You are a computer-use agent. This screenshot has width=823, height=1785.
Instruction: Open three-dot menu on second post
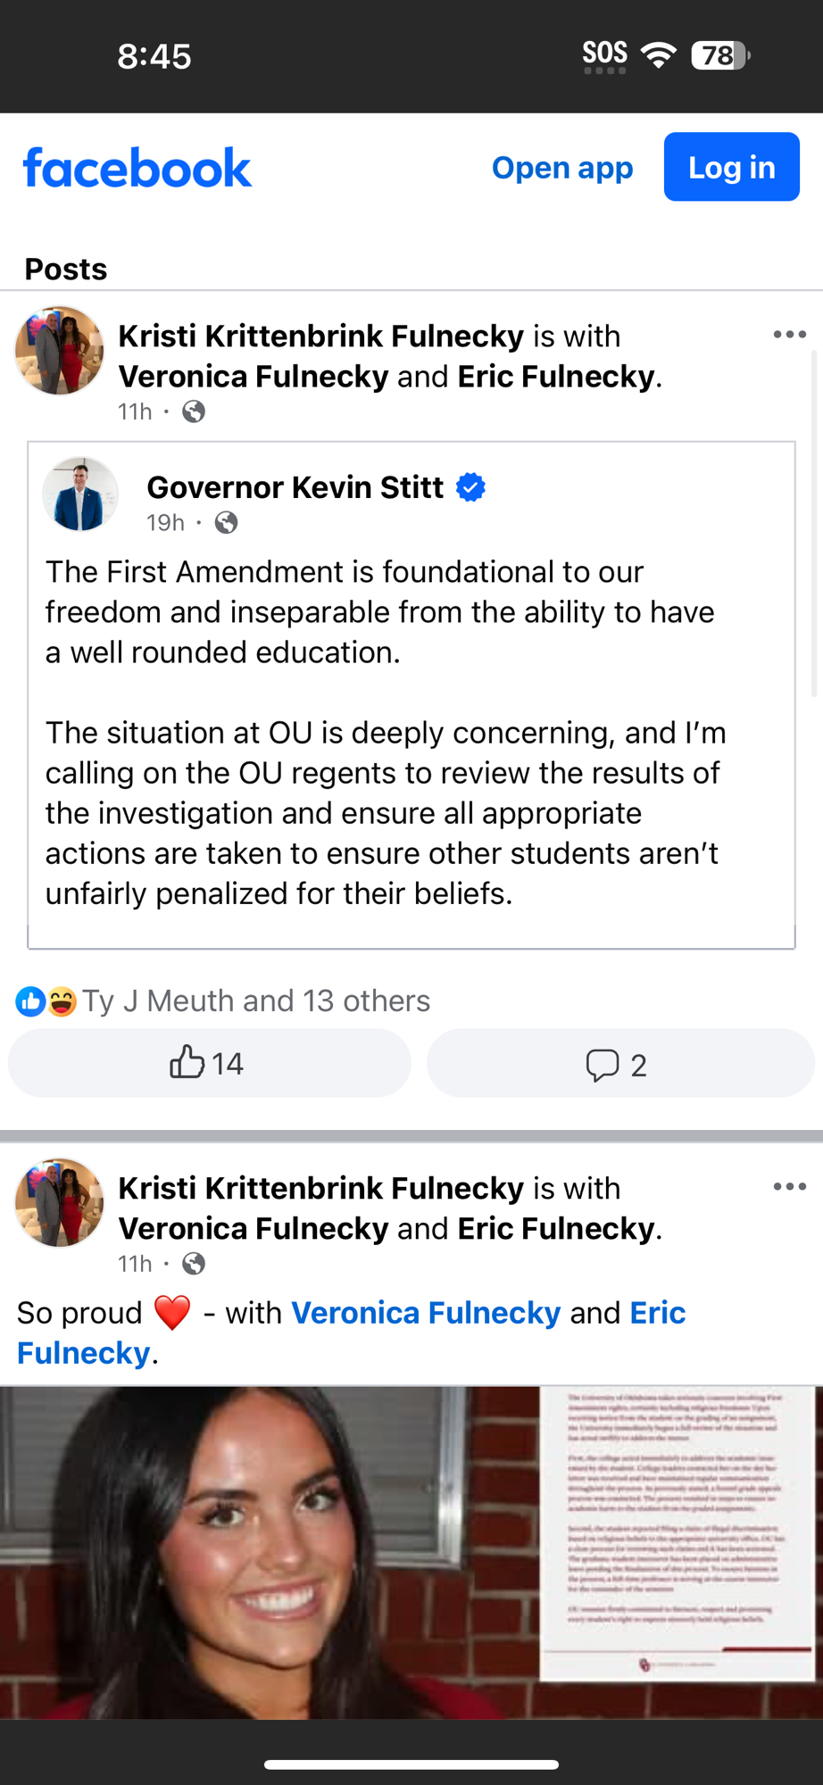pos(789,1187)
